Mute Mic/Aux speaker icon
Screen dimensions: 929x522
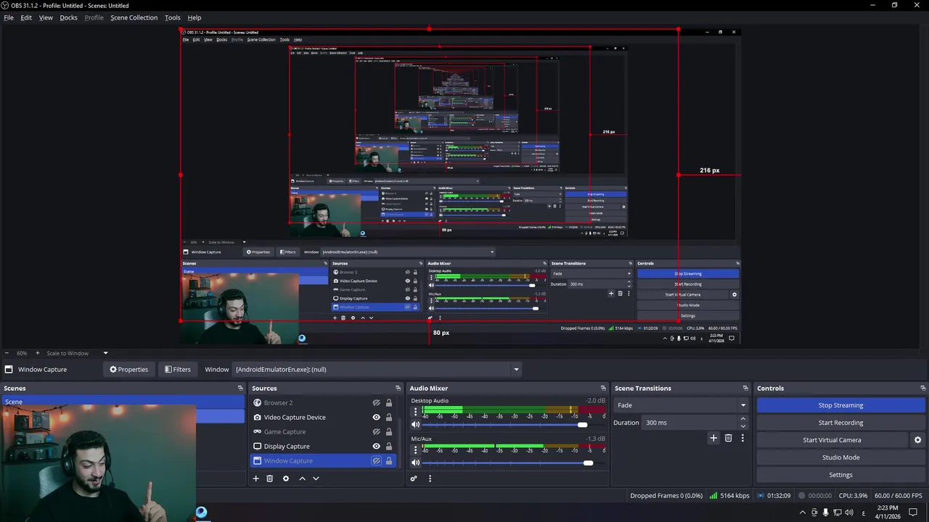click(x=415, y=463)
